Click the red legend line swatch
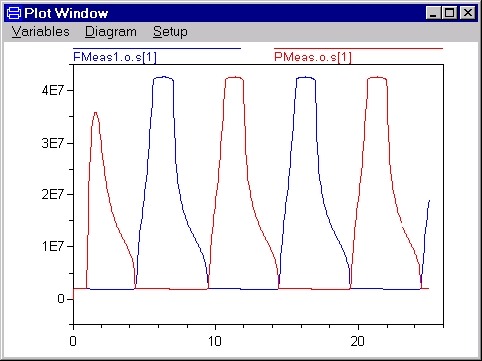Screen dimensions: 482x361 click(x=359, y=49)
